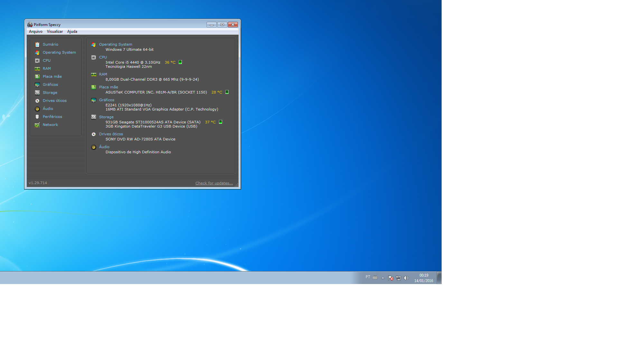
Task: Click the Operating System Windows flag icon in sidebar
Action: (x=37, y=53)
